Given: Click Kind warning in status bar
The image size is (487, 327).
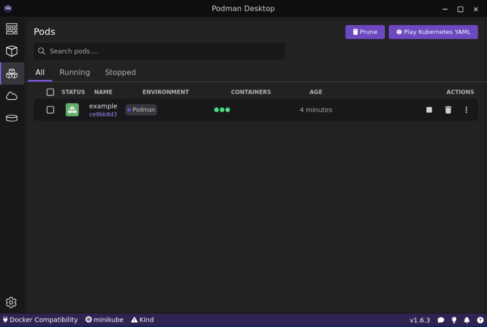Looking at the screenshot, I should pos(142,320).
